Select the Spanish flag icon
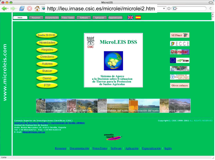The width and height of the screenshot is (215, 160). tap(138, 18)
